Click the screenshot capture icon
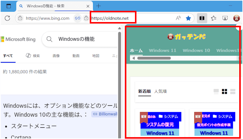This screenshot has width=243, height=139. [x=225, y=18]
